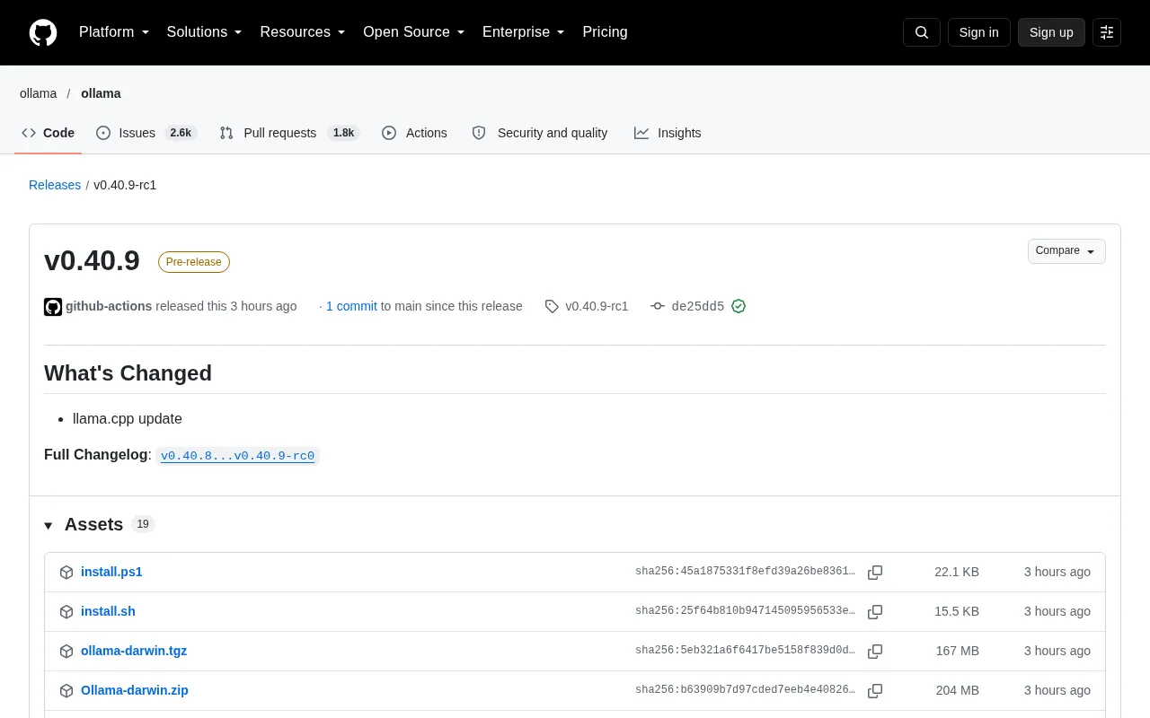This screenshot has width=1150, height=718.
Task: Open the Platform dropdown menu
Action: 114,32
